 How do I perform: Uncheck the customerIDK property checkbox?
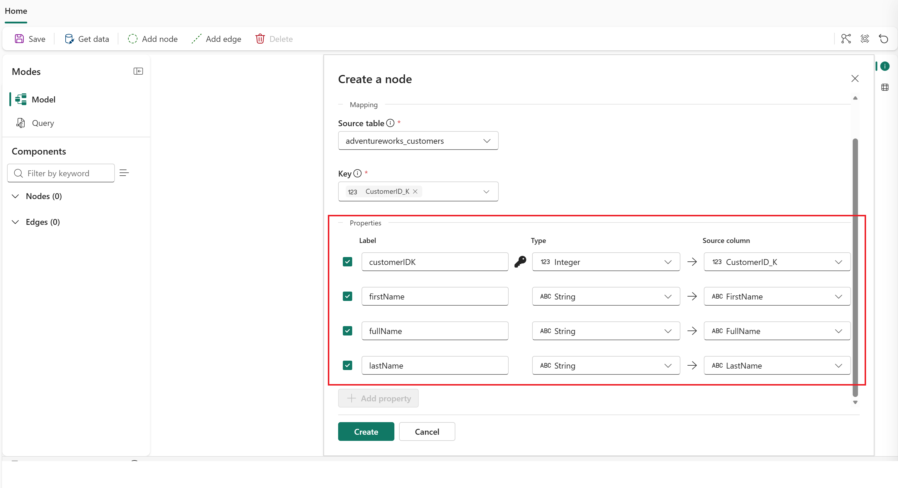coord(347,262)
